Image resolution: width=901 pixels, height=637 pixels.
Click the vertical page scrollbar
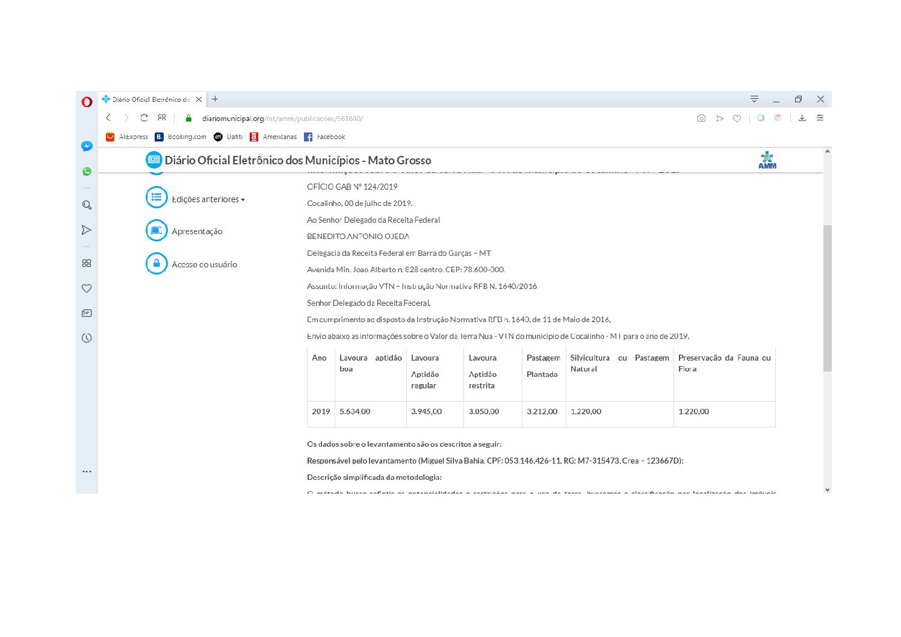(827, 298)
